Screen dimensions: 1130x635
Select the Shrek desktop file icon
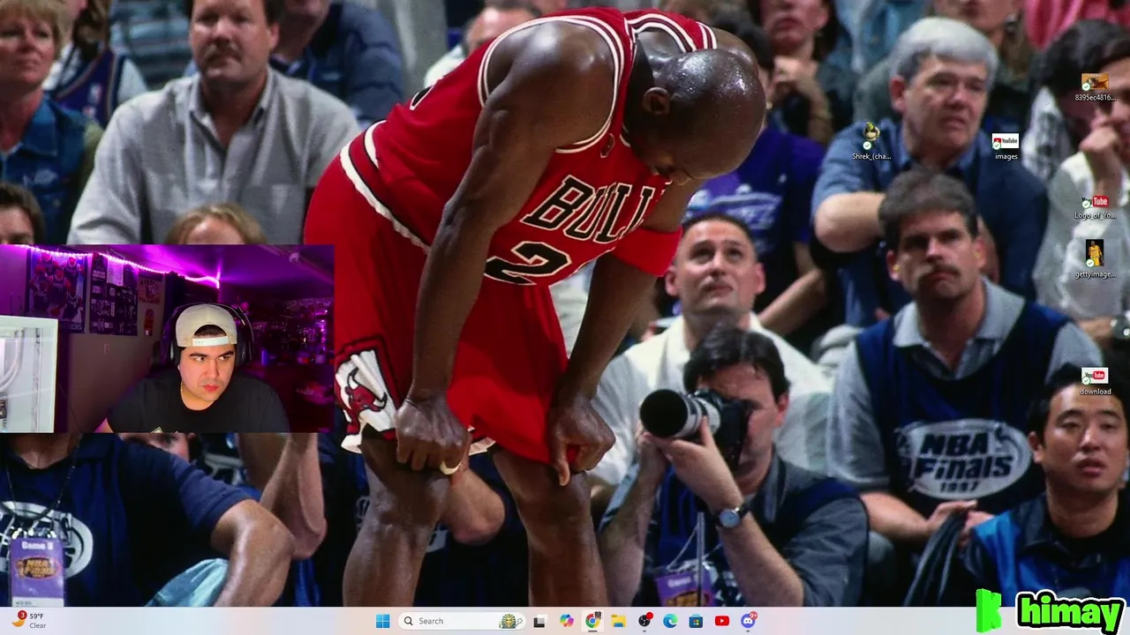click(870, 141)
